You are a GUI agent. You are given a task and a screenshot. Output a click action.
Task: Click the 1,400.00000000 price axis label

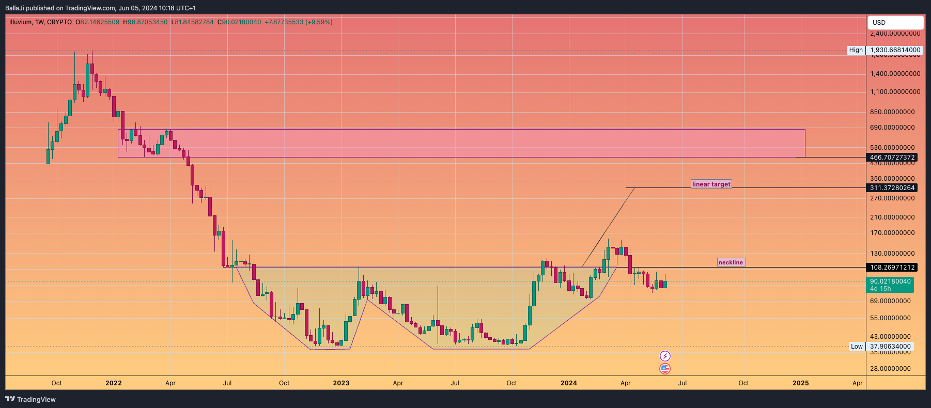[895, 74]
